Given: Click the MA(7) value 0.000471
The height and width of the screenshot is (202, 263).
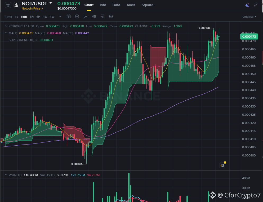Looking at the screenshot, I should click(26, 33).
